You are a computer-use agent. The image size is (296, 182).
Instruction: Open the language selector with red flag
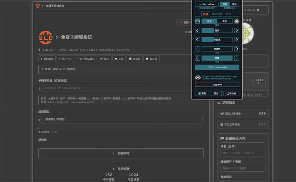coord(184,22)
